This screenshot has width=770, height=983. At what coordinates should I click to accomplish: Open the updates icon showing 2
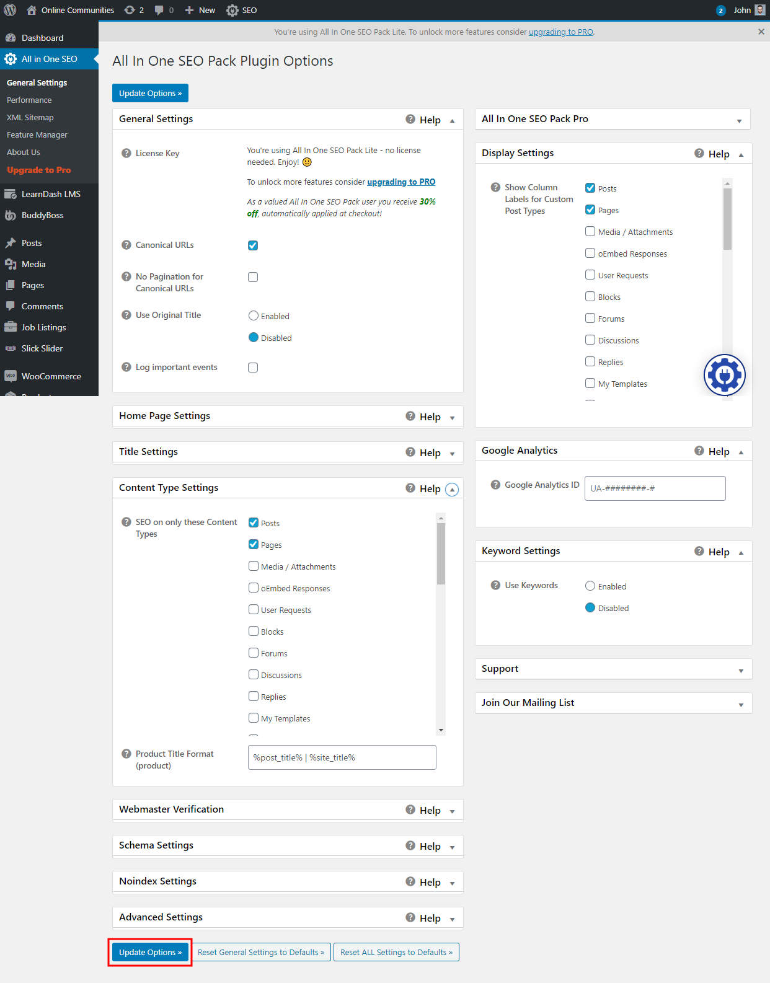click(133, 10)
